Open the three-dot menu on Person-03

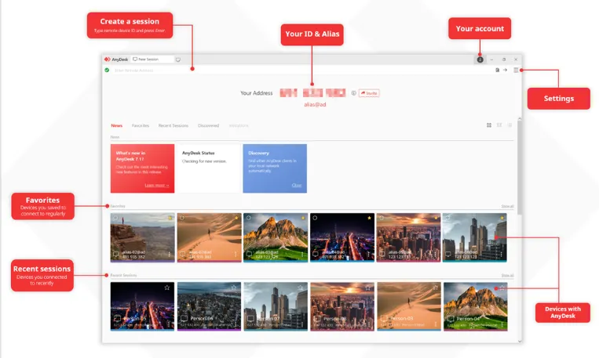(x=436, y=324)
